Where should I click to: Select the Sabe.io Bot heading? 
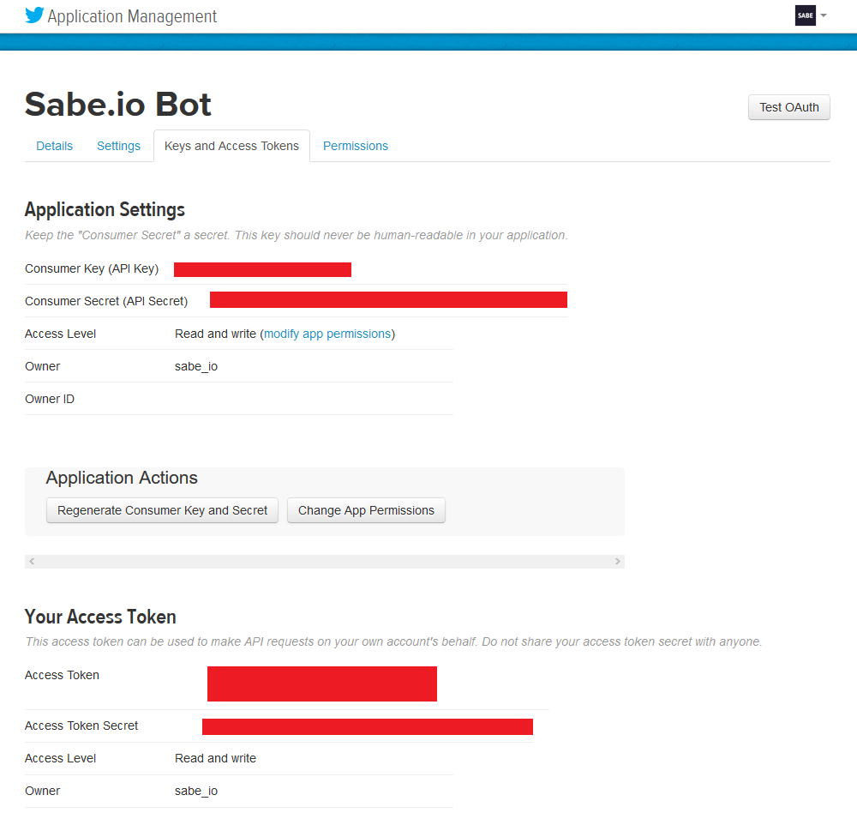tap(118, 104)
